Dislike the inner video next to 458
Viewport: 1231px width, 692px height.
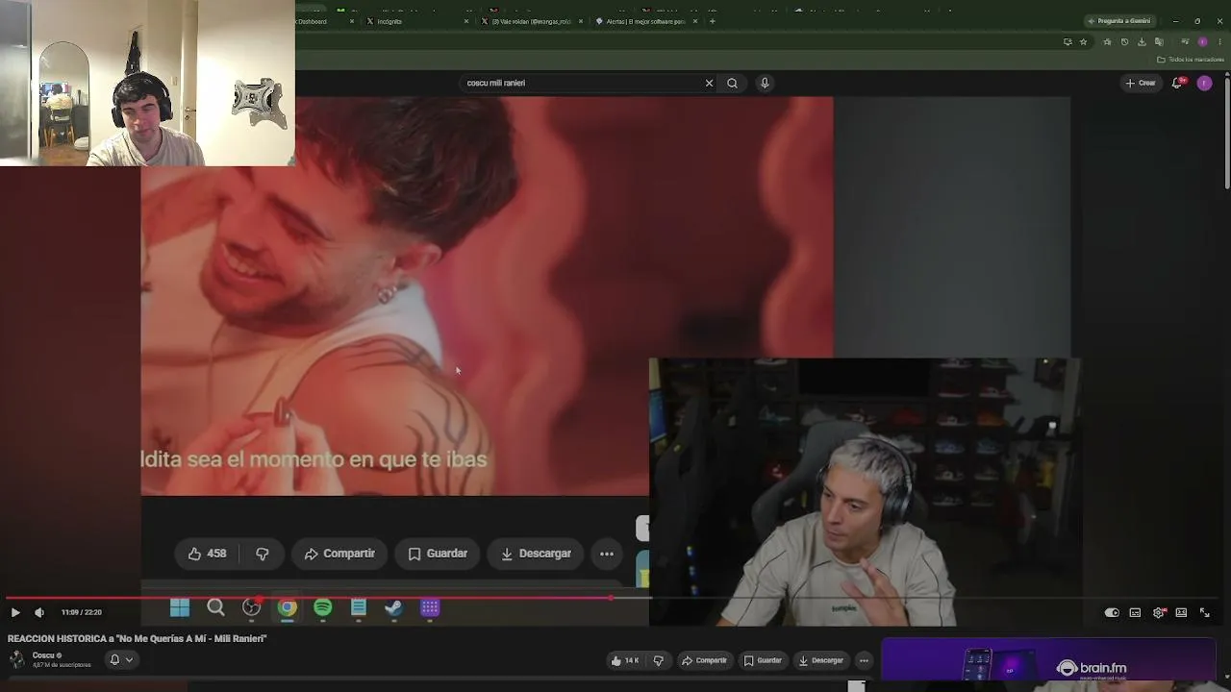tap(262, 554)
